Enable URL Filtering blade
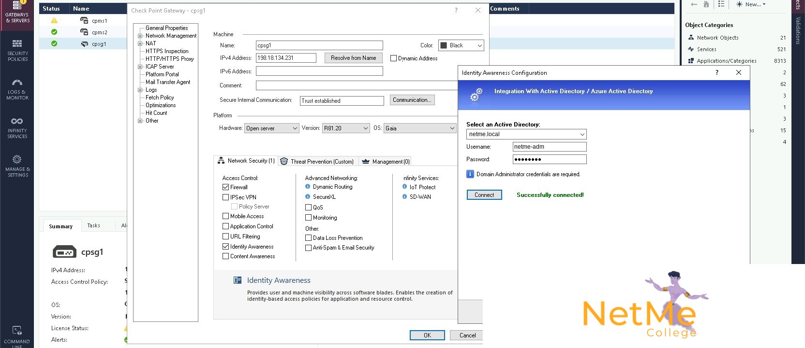Screen dimensions: 805x348 pos(225,237)
